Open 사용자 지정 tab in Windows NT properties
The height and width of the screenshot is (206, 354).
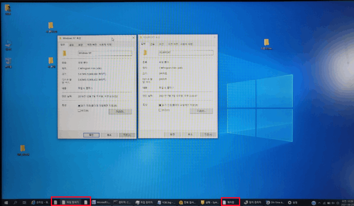point(105,45)
